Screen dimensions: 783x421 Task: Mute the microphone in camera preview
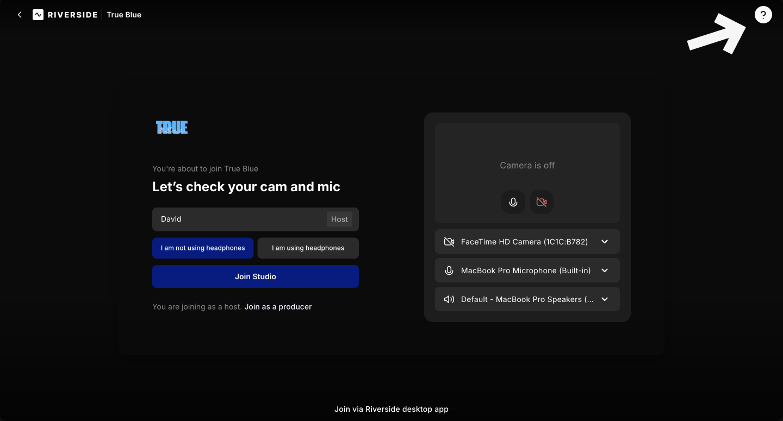(x=513, y=202)
